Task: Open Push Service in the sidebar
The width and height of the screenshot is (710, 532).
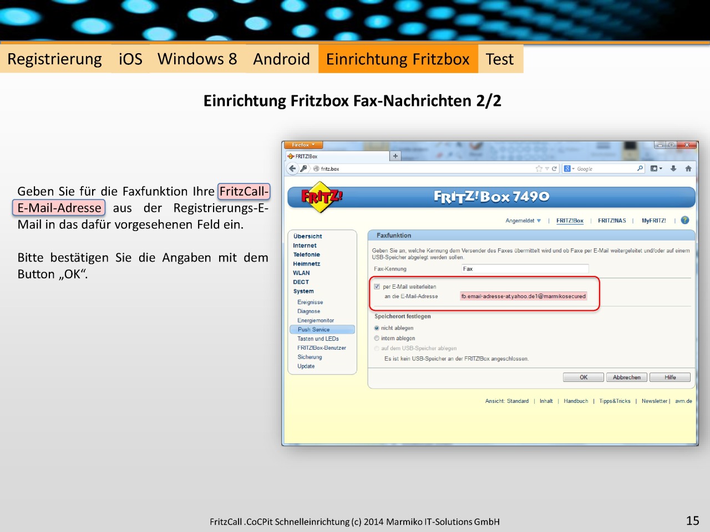Action: pos(313,329)
